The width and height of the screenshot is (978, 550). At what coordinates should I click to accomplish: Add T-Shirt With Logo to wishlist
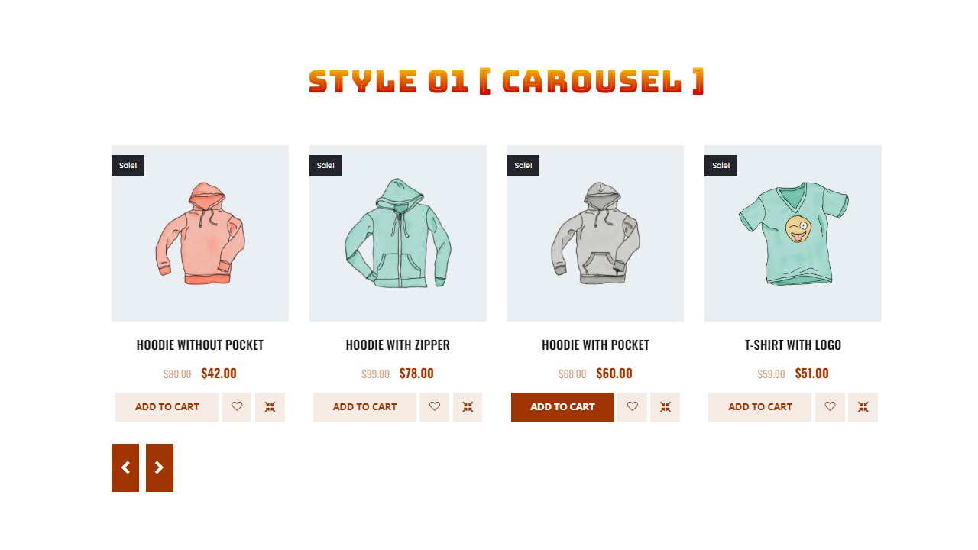pos(830,407)
